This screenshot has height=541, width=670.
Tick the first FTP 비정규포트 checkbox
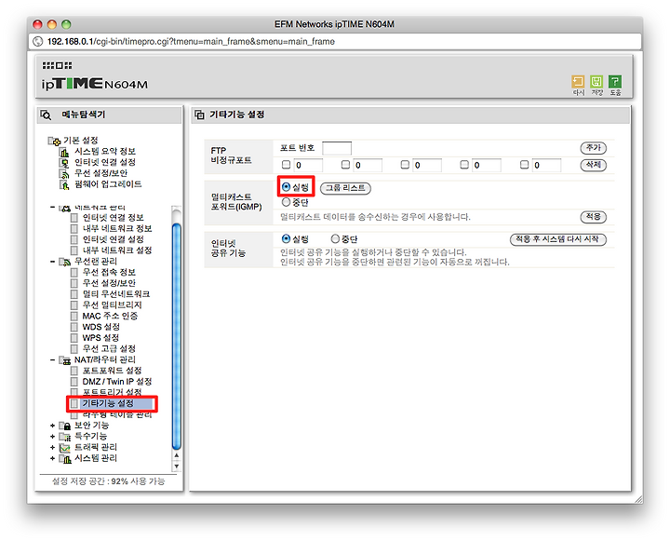287,165
